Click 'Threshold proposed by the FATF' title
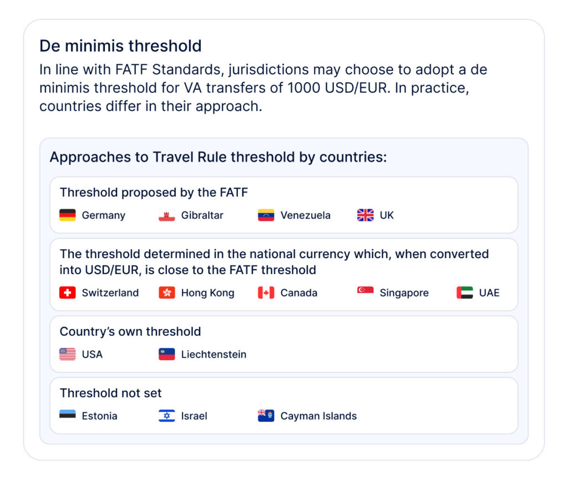 (154, 193)
